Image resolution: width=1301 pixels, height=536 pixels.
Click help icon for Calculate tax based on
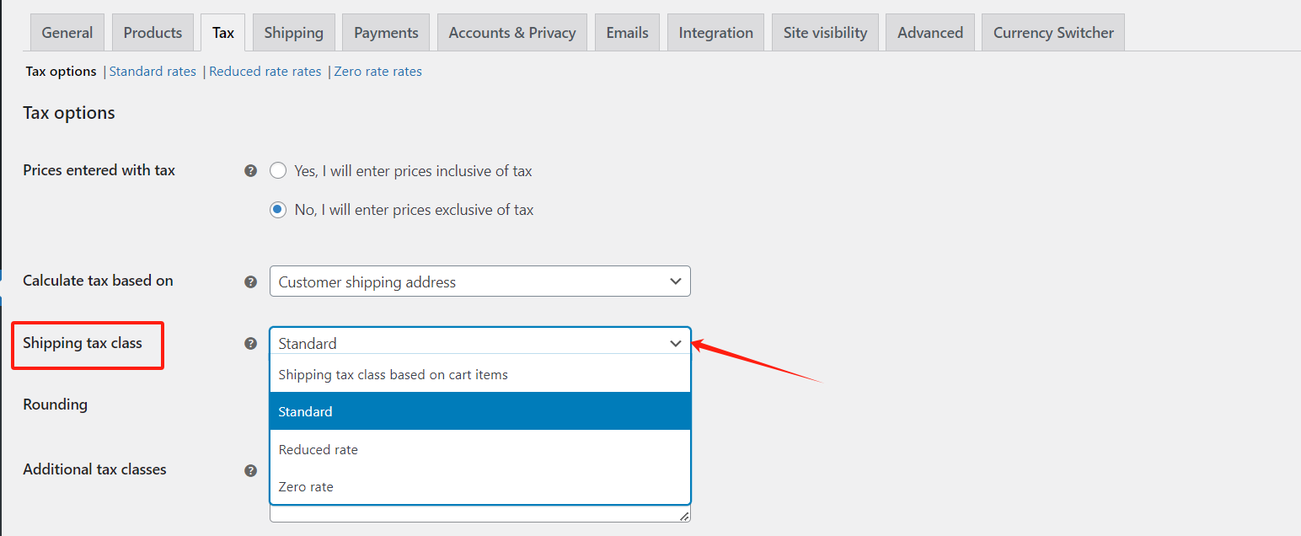coord(250,281)
